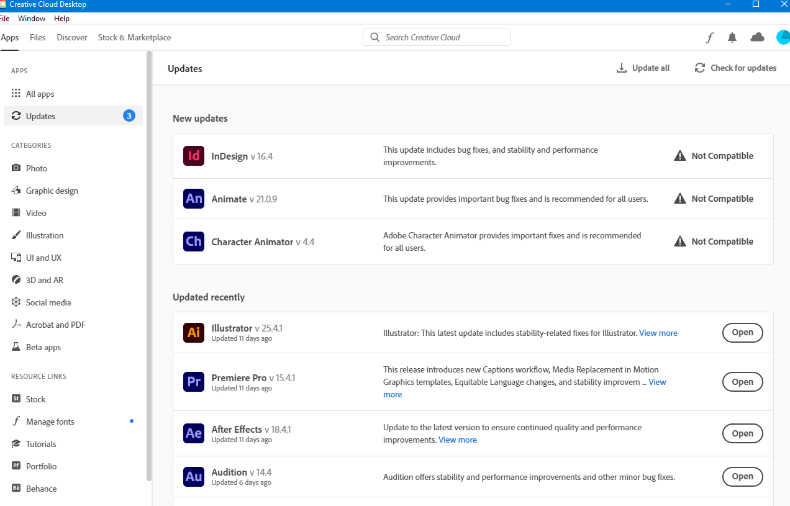The image size is (790, 506).
Task: Click the Illustrator app icon
Action: (x=193, y=332)
